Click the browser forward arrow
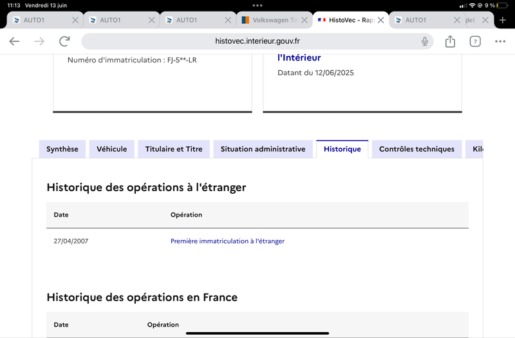 click(x=39, y=41)
